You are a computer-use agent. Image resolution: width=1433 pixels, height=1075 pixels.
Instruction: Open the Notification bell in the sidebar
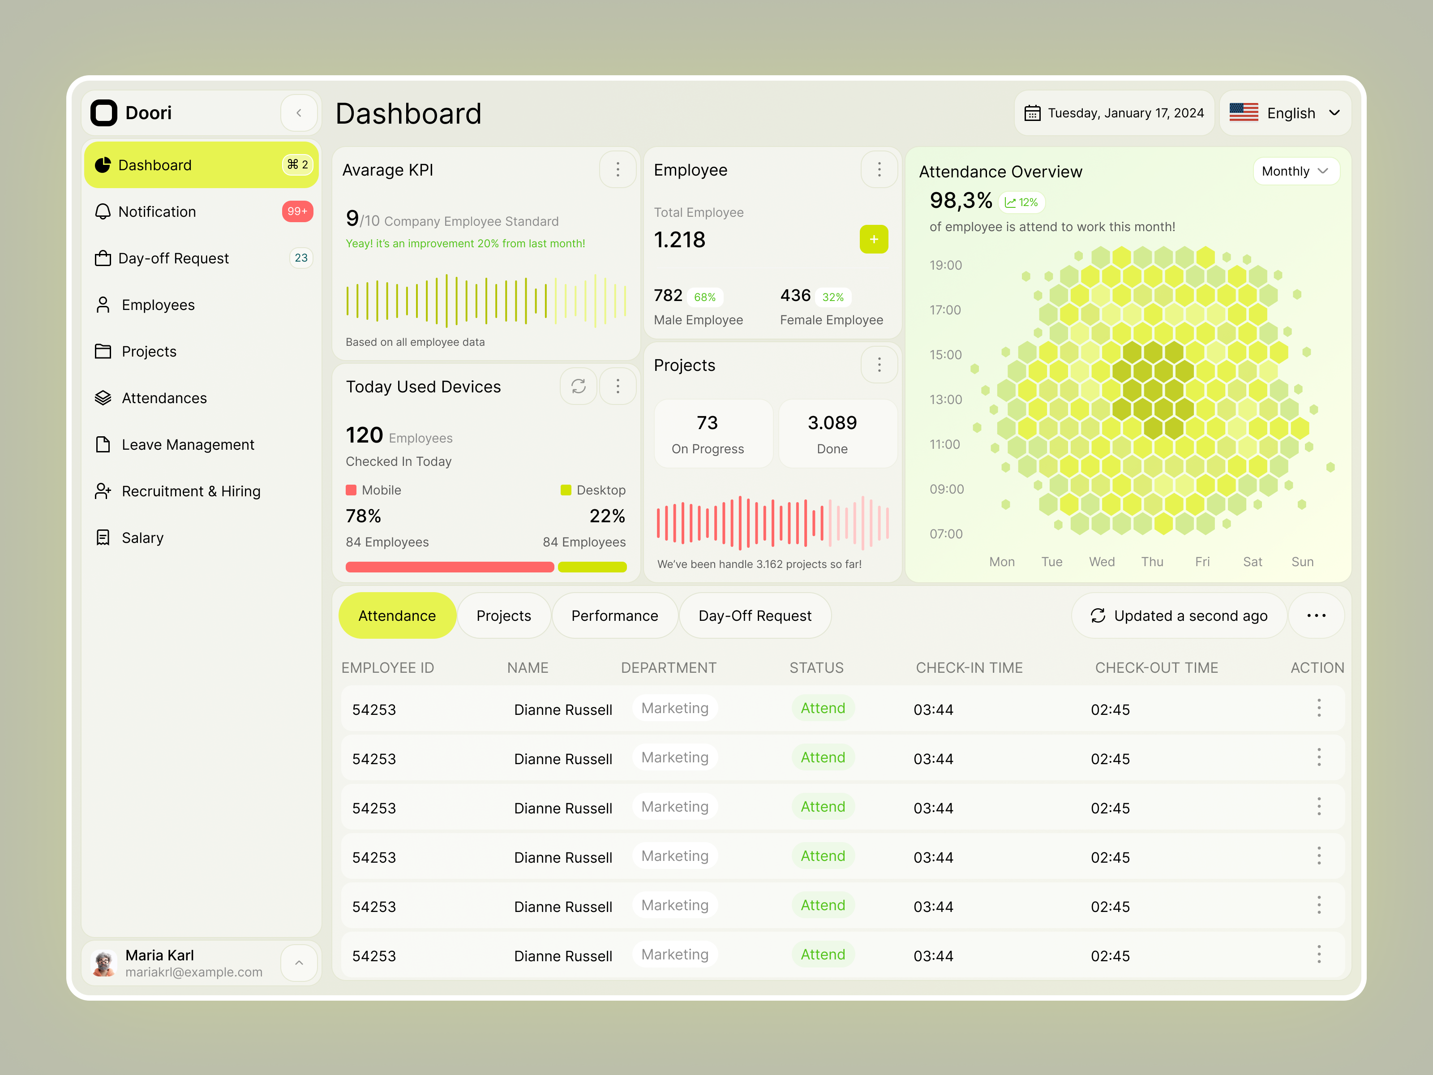103,212
